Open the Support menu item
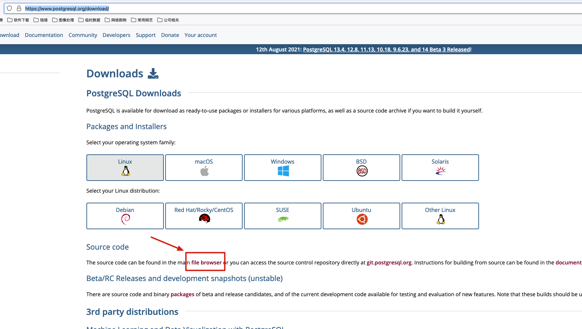582x329 pixels. pyautogui.click(x=145, y=35)
